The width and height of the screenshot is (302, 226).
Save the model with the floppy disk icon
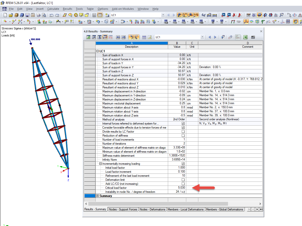[27, 15]
